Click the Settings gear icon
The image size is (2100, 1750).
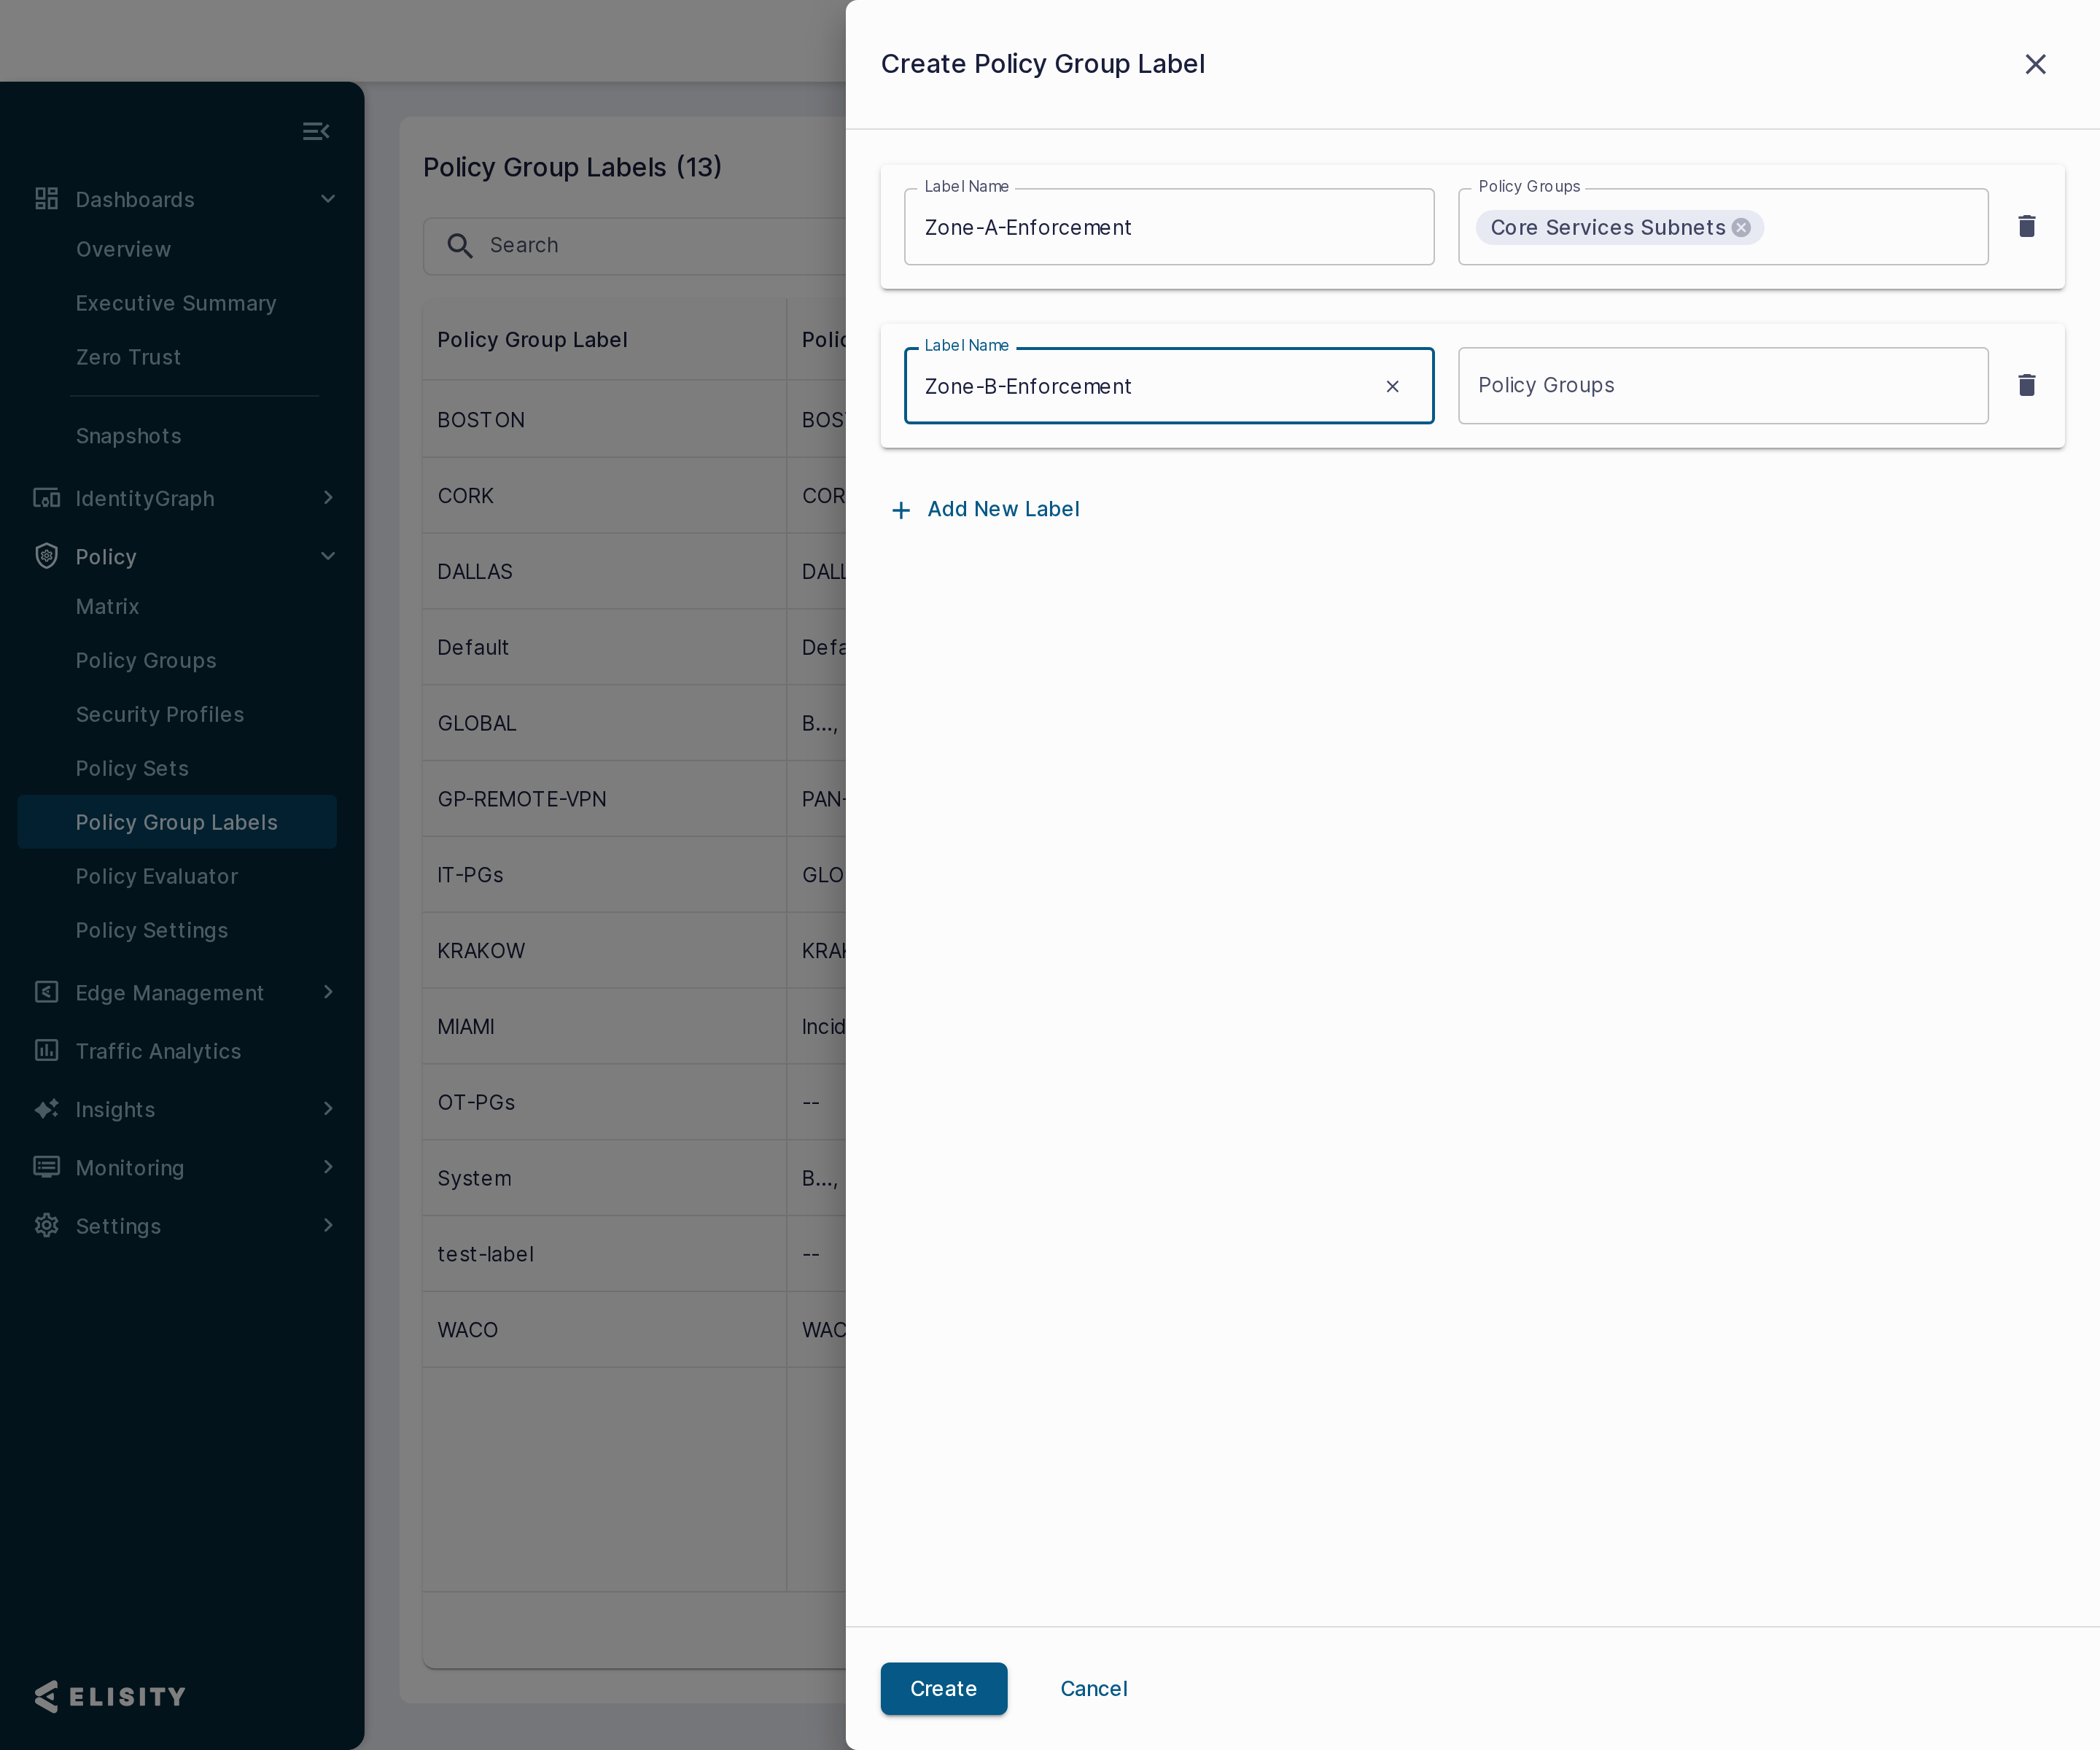(46, 1225)
